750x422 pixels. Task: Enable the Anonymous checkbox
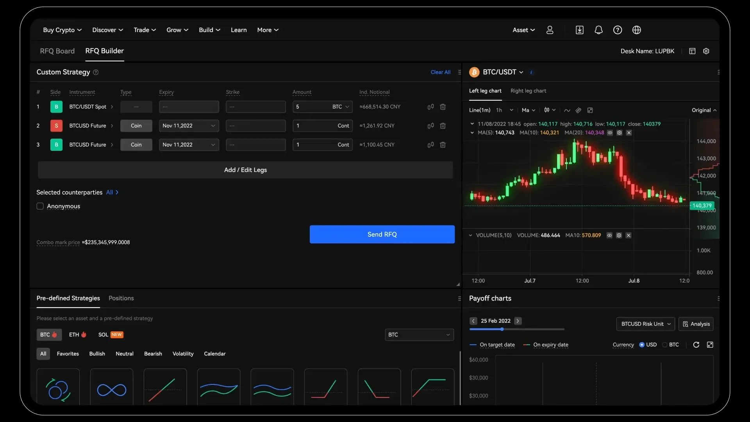click(x=40, y=206)
